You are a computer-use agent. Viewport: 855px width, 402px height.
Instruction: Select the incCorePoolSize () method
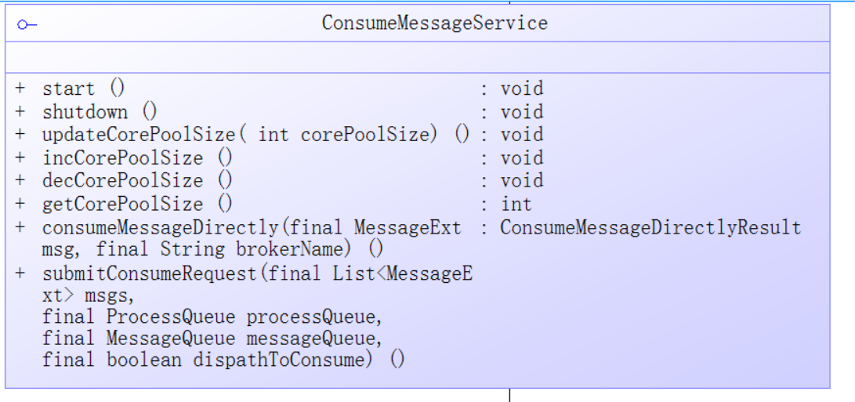[x=137, y=158]
